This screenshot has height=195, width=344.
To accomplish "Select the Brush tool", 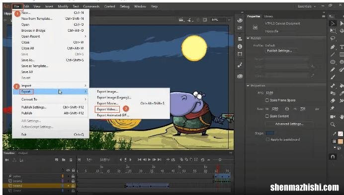I will click(333, 77).
